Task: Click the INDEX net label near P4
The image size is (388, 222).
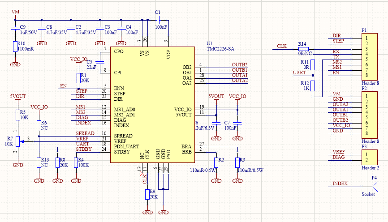Action: coord(340,184)
